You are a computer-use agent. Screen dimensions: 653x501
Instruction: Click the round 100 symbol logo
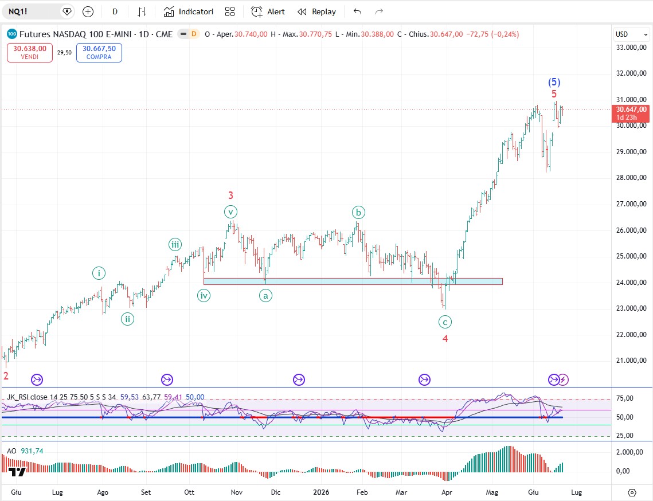[11, 34]
